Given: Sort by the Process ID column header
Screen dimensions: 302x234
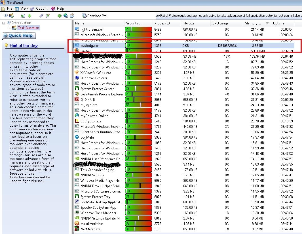Looking at the screenshot, I should (x=167, y=23).
